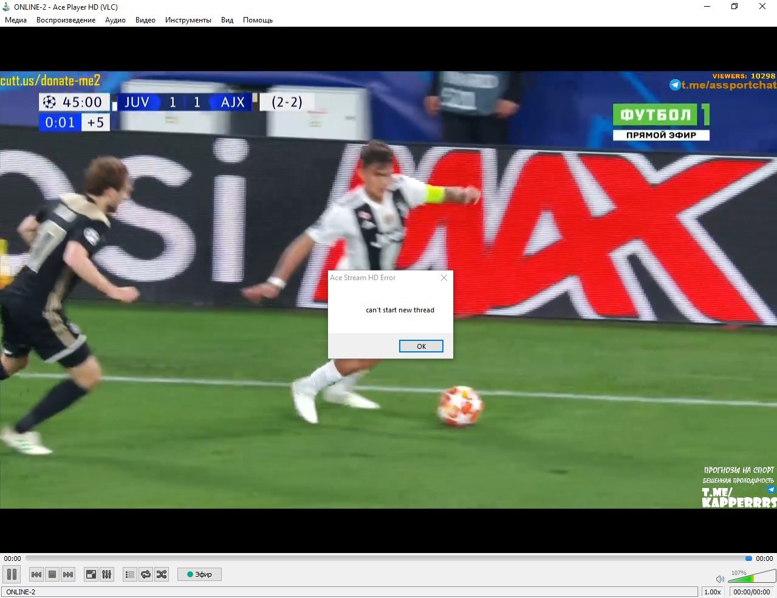Open the Вид menu
Screen dimensions: 777x598
(227, 20)
